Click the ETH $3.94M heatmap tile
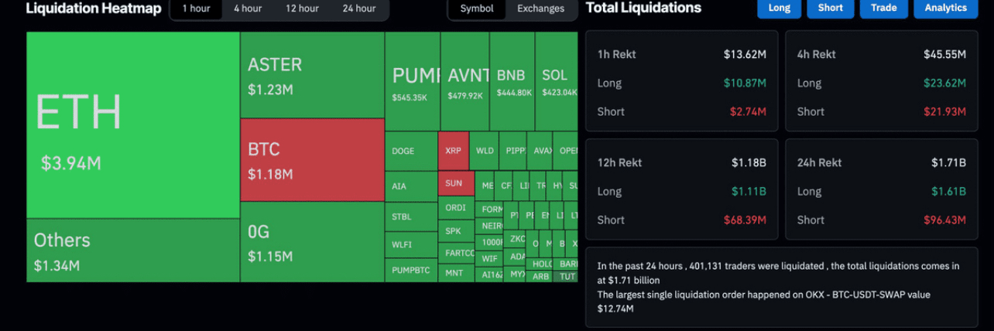This screenshot has height=331, width=994. coord(132,125)
